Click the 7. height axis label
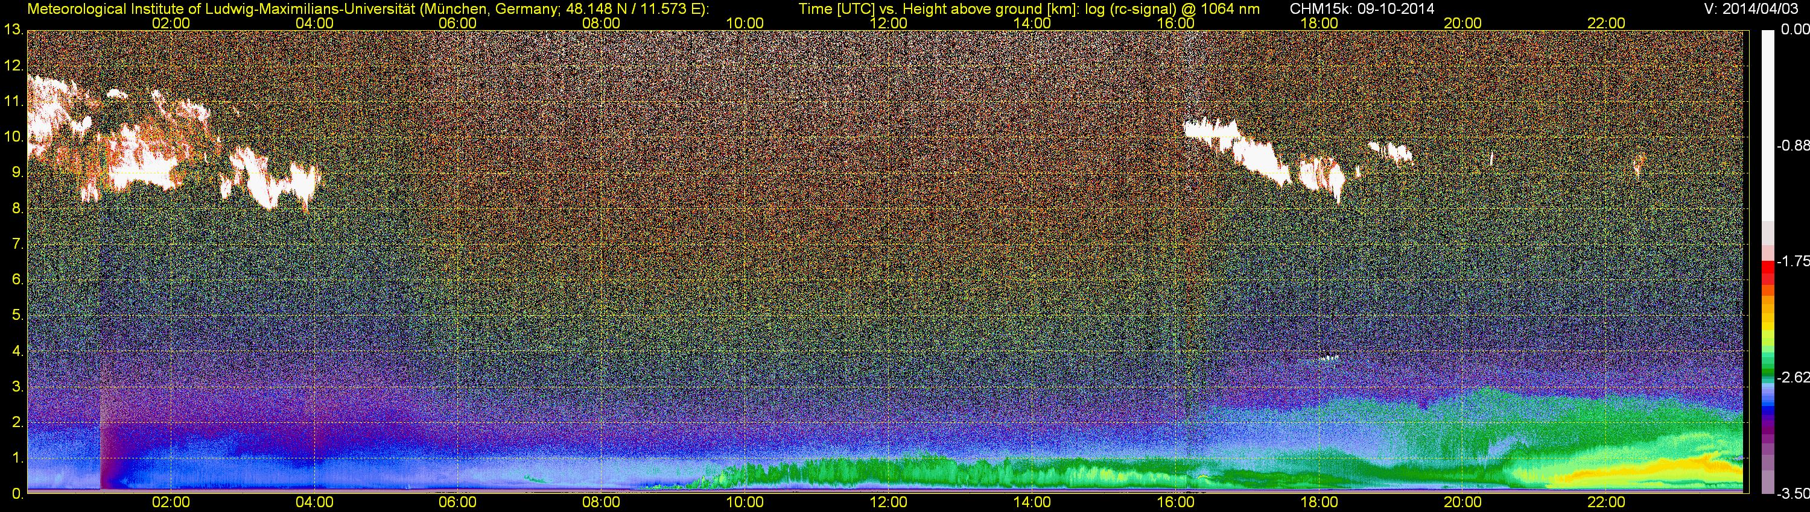 (x=17, y=244)
